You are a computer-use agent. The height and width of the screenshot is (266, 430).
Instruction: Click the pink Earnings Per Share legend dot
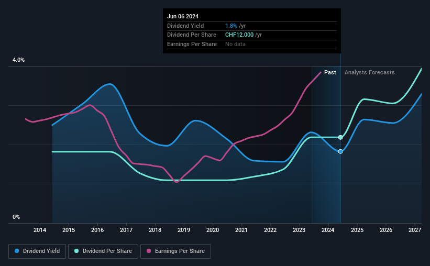point(149,251)
